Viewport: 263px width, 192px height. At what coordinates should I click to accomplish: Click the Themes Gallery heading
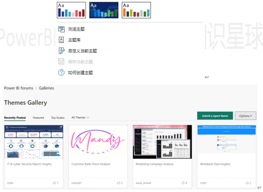pyautogui.click(x=26, y=102)
